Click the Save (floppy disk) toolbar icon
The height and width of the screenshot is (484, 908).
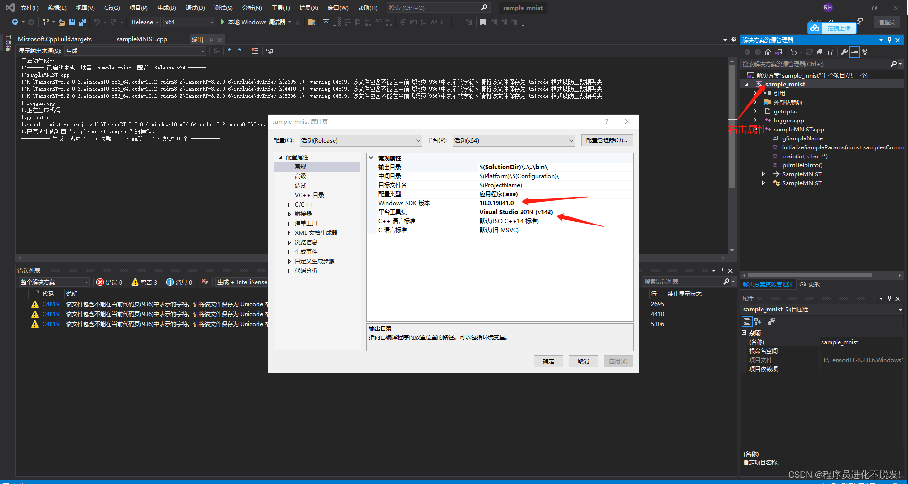(x=72, y=22)
